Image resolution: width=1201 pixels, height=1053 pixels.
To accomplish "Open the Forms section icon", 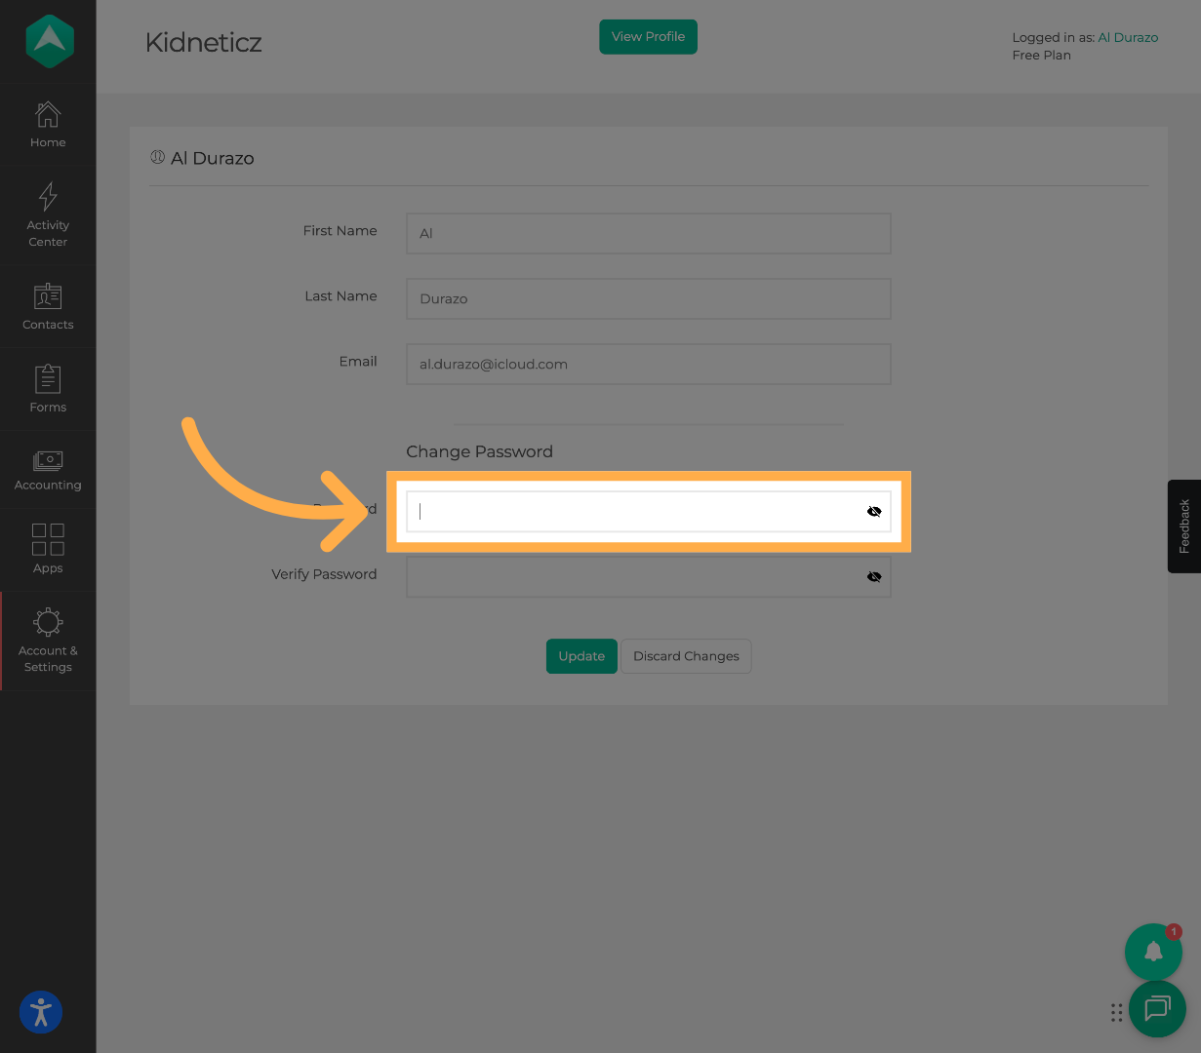I will (47, 380).
